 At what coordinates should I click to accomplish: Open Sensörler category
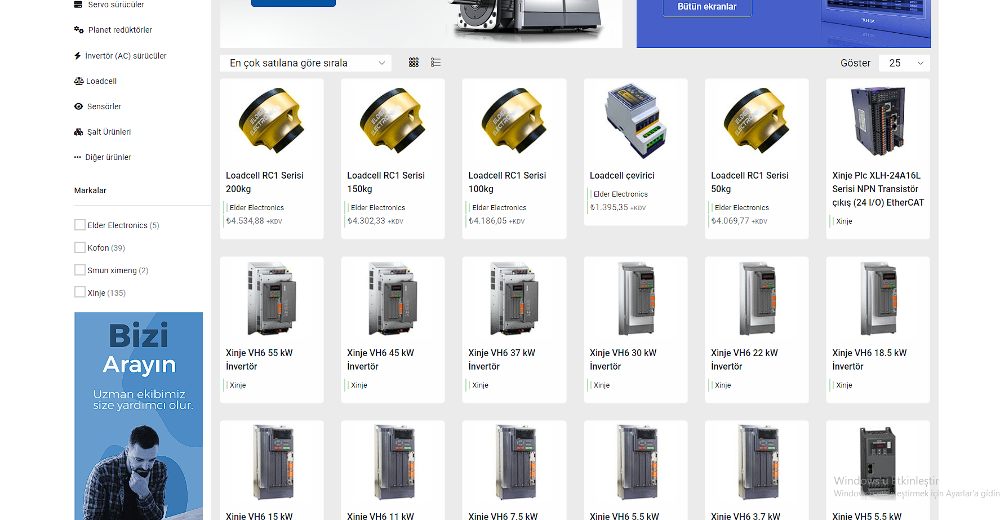[x=104, y=106]
